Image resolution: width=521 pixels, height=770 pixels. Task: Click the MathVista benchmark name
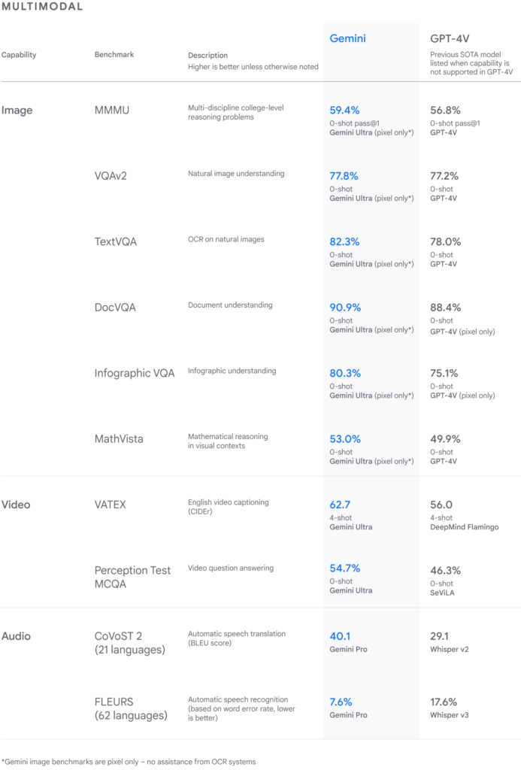point(119,438)
